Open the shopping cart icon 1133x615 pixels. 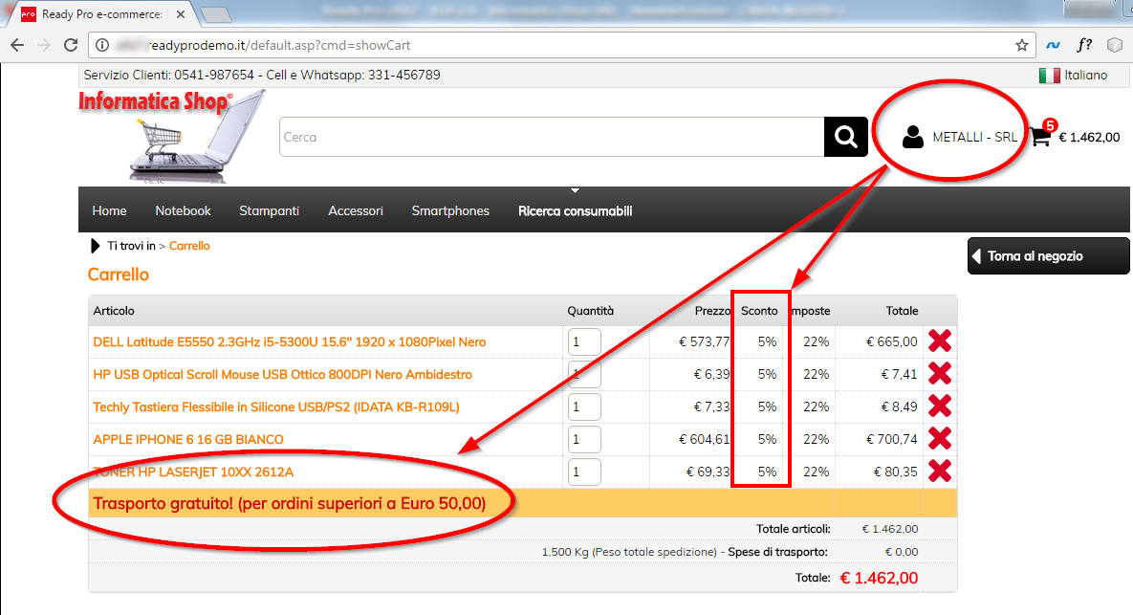[1041, 136]
